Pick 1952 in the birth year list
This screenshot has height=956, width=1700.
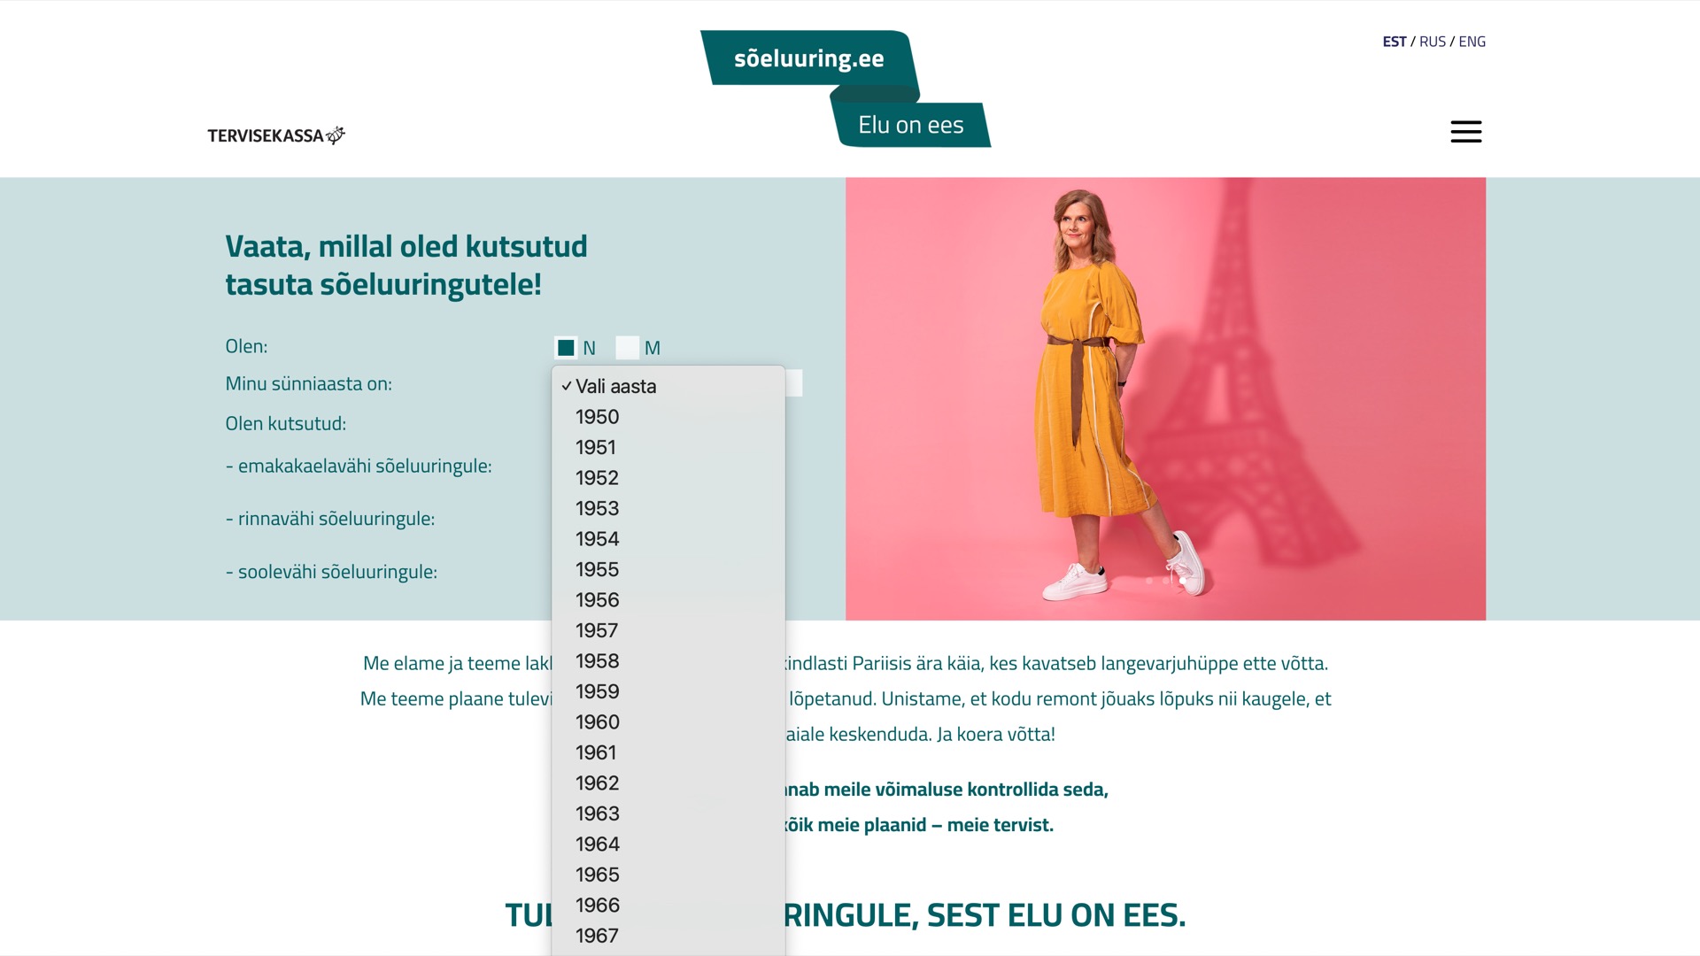pos(668,478)
